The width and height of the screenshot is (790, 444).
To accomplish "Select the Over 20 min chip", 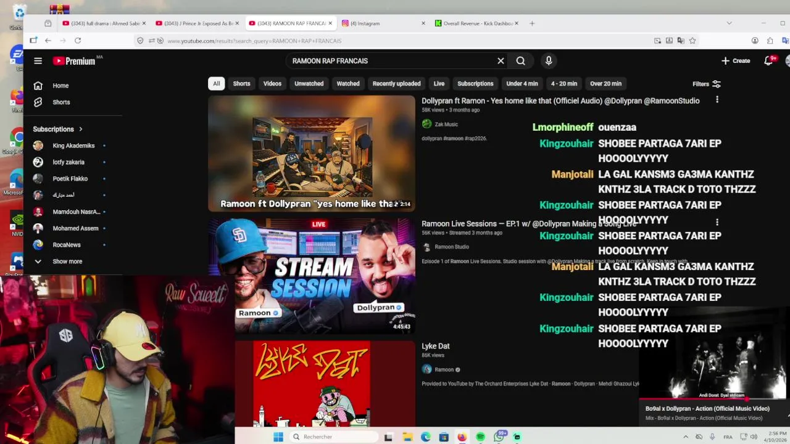I will (x=605, y=84).
